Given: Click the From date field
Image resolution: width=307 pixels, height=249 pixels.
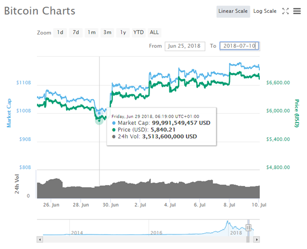Looking at the screenshot, I should tap(185, 46).
